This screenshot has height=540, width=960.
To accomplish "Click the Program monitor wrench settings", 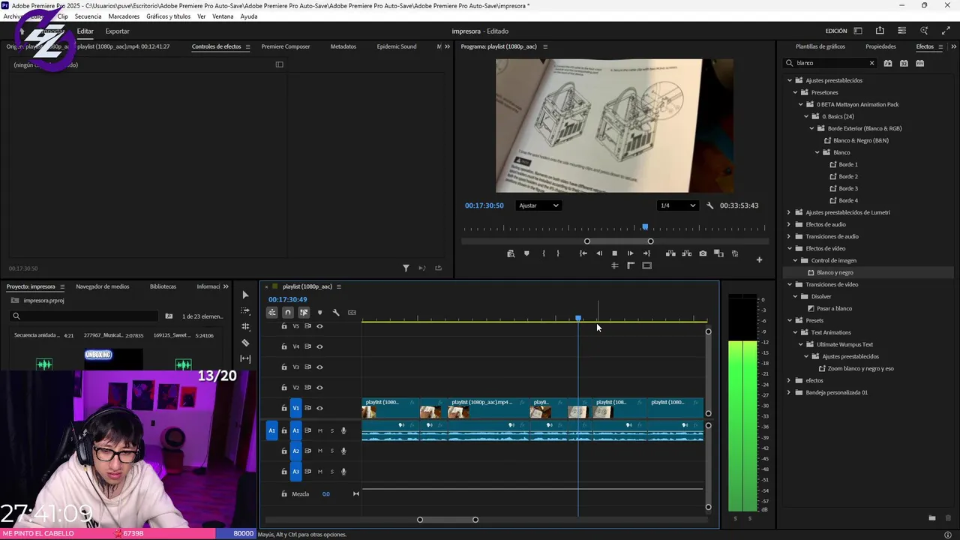I will [709, 205].
